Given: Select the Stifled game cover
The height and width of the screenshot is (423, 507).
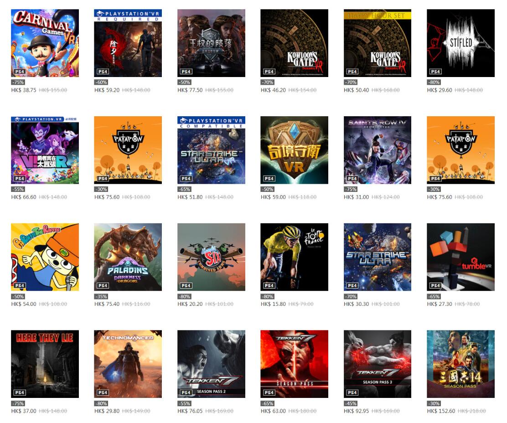Looking at the screenshot, I should (x=461, y=43).
